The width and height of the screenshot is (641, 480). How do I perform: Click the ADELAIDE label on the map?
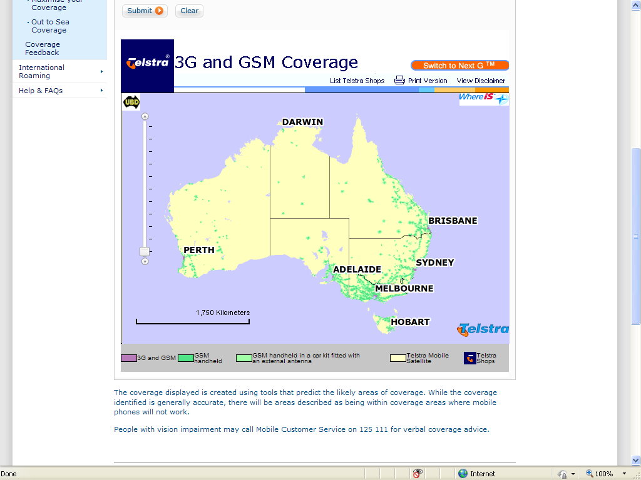click(x=357, y=269)
